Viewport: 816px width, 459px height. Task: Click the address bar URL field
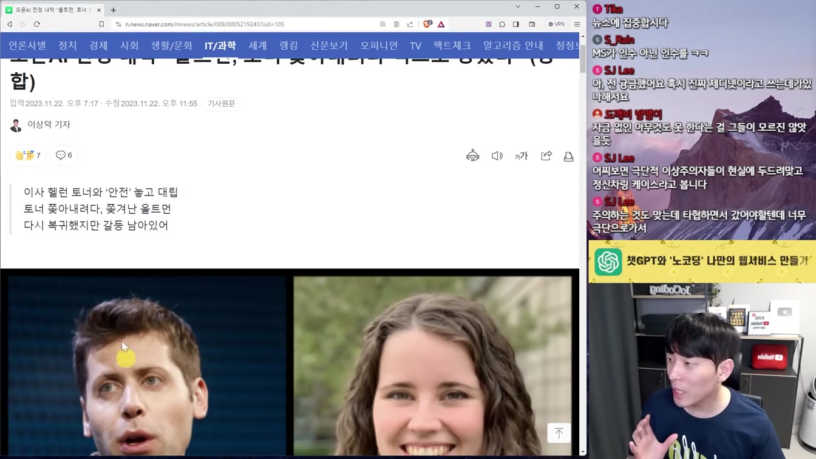[x=243, y=24]
